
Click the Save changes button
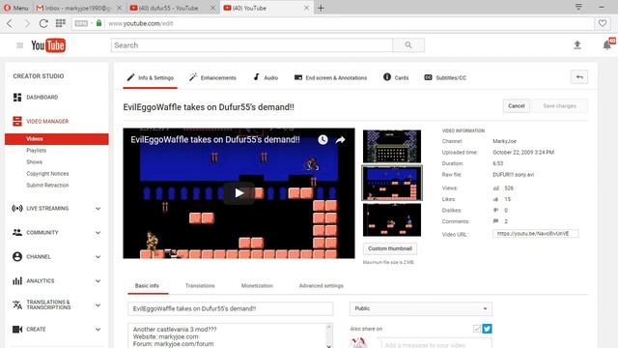[x=560, y=106]
